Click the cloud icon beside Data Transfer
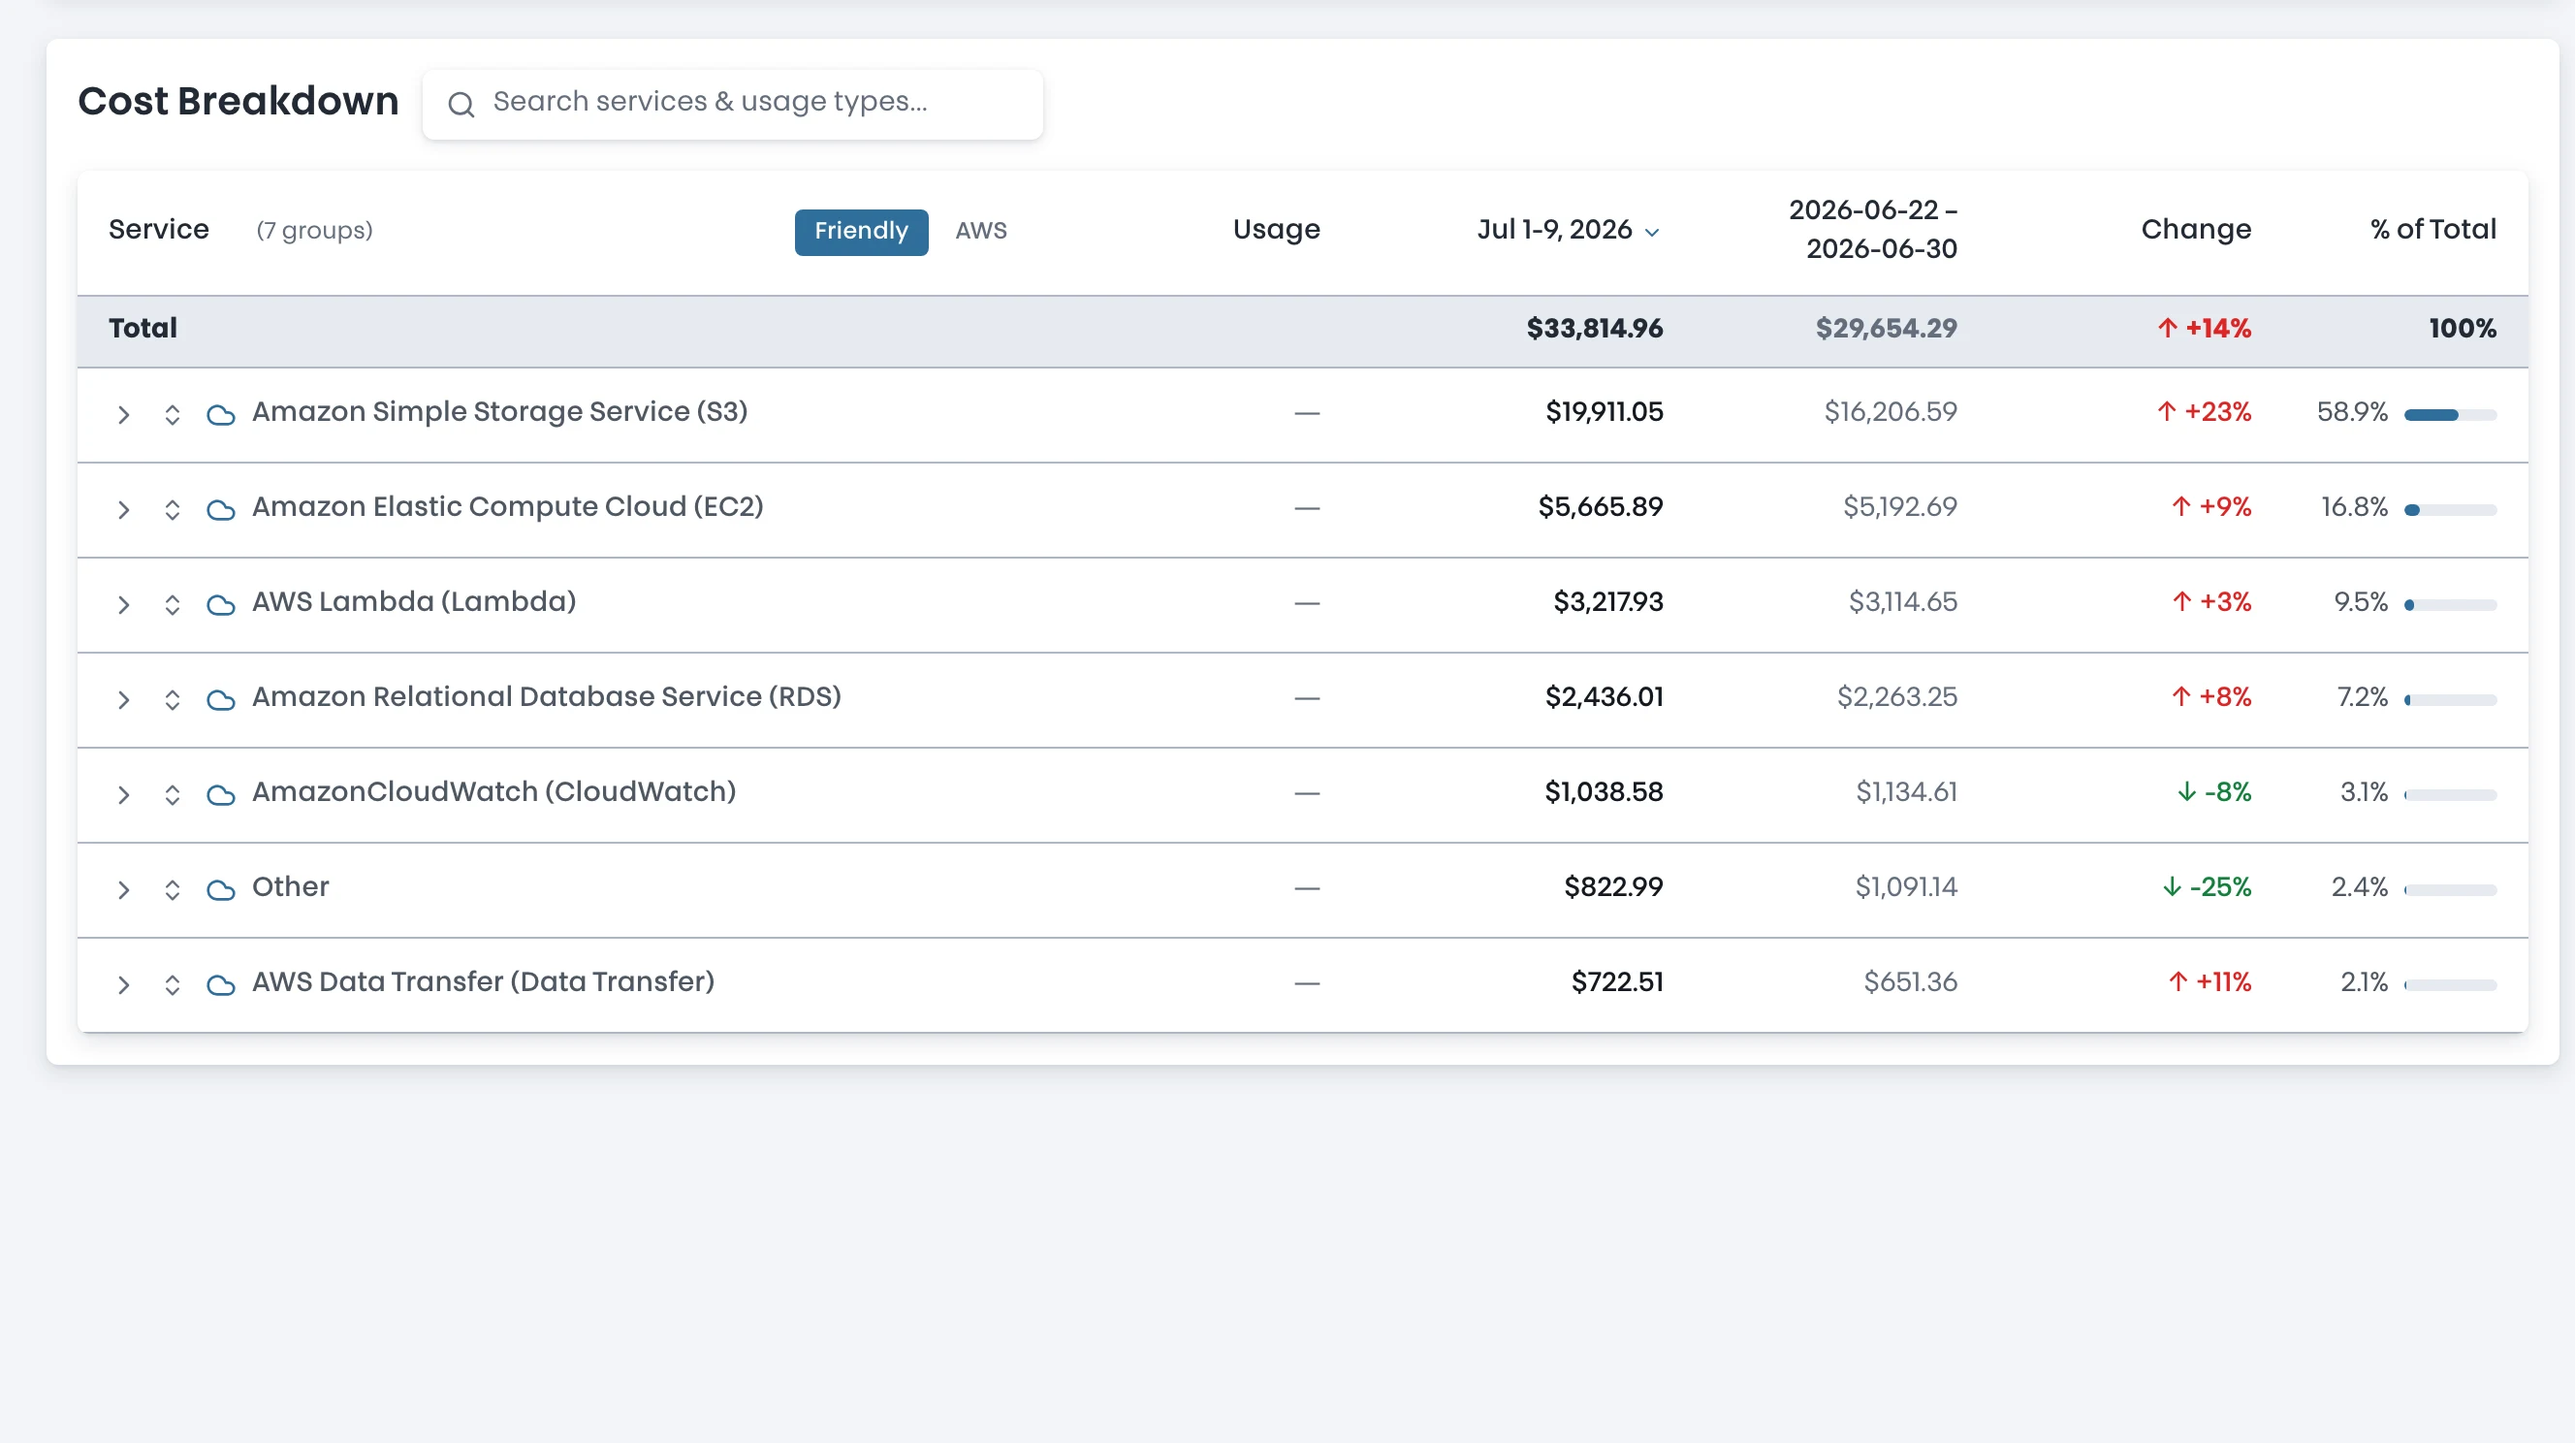 tap(221, 985)
